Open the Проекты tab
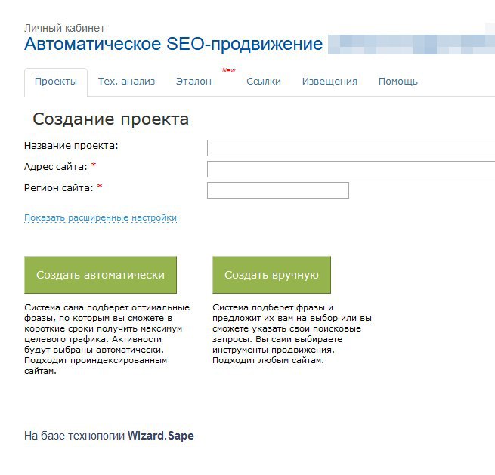 55,82
